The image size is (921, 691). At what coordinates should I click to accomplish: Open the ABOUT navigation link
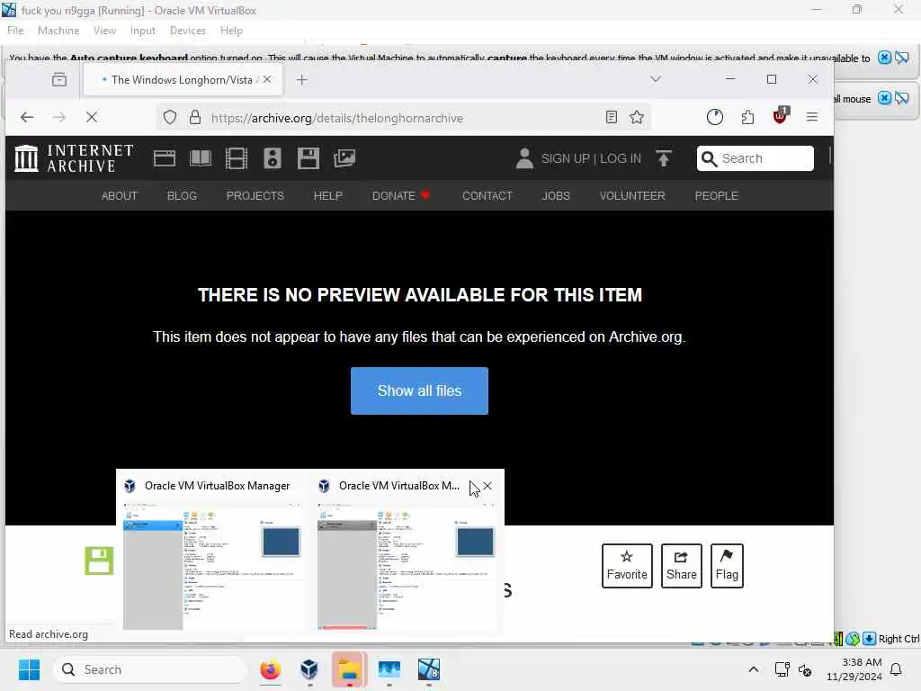tap(120, 195)
